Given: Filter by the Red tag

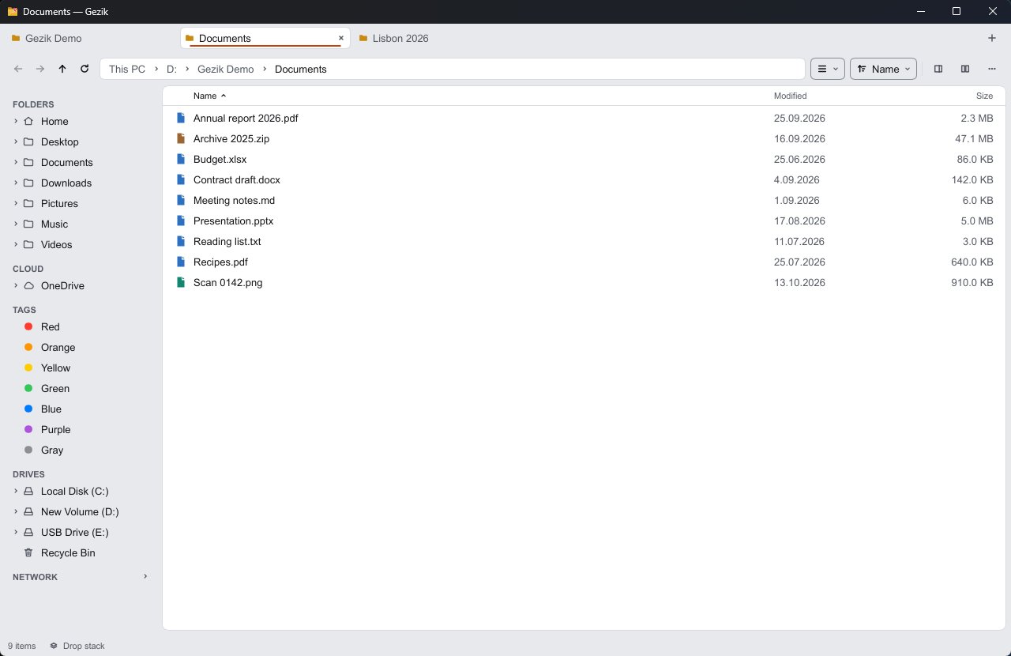Looking at the screenshot, I should pyautogui.click(x=51, y=326).
